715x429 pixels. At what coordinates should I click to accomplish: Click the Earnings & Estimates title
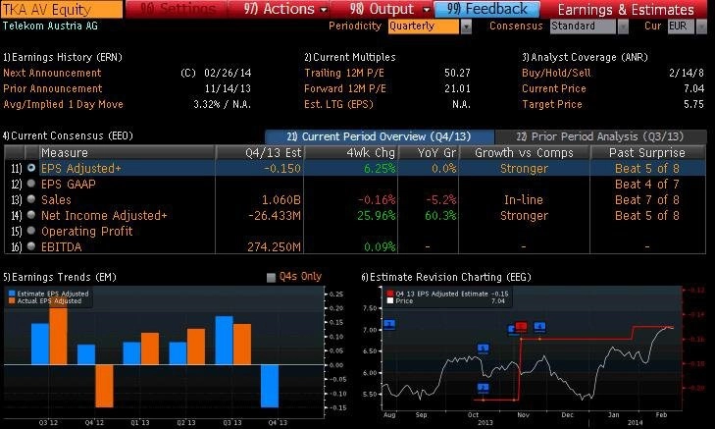coord(626,9)
